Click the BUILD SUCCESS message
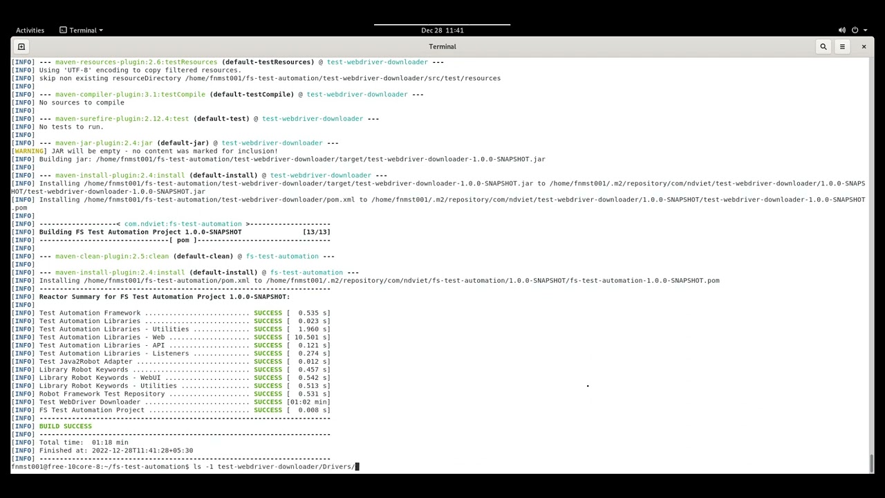The image size is (885, 498). (x=66, y=426)
